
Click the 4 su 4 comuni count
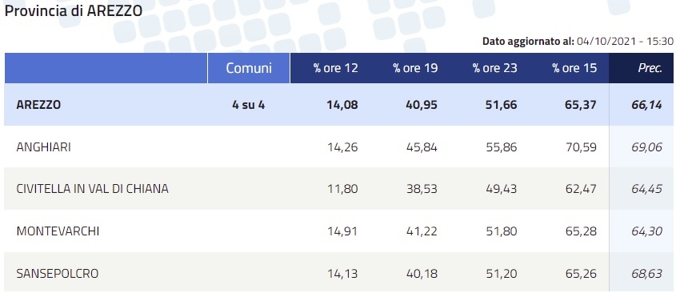248,105
